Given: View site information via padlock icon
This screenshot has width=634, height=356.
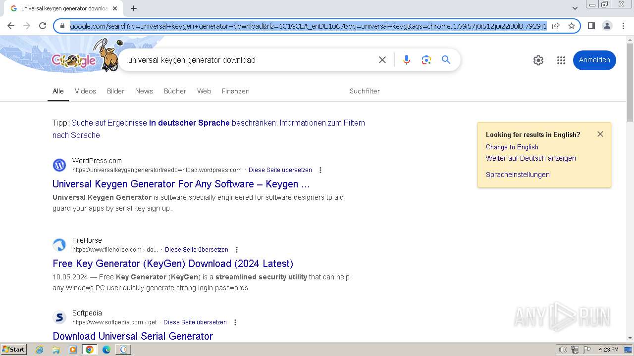Looking at the screenshot, I should tap(62, 26).
